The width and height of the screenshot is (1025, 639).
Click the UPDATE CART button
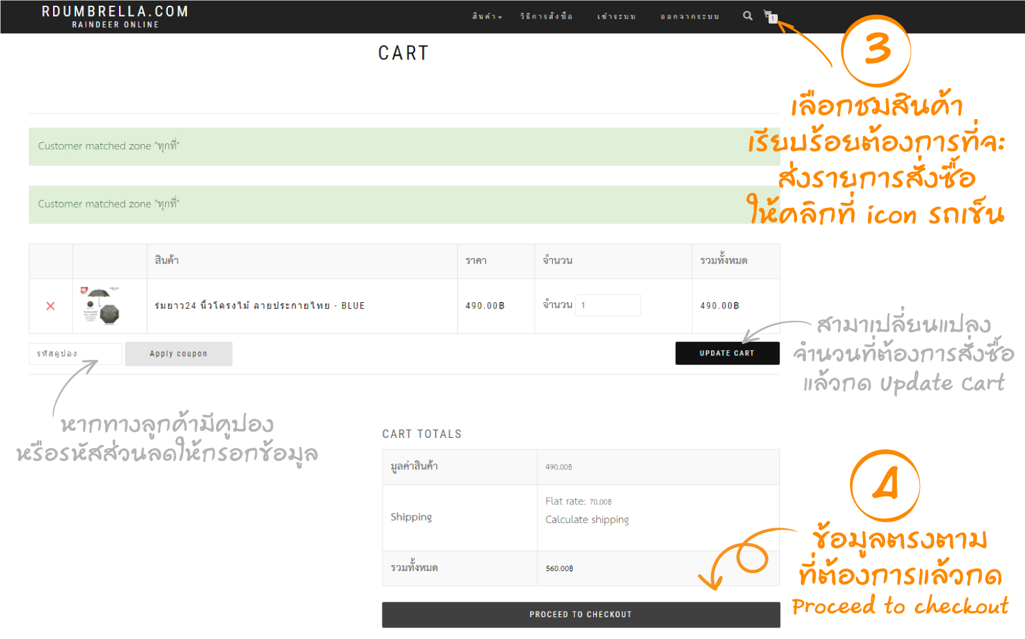tap(727, 353)
